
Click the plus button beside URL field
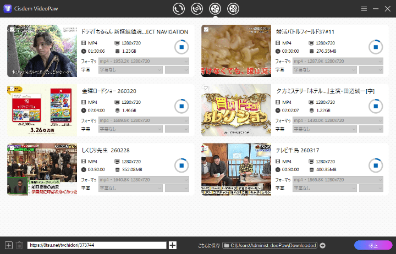coord(173,245)
